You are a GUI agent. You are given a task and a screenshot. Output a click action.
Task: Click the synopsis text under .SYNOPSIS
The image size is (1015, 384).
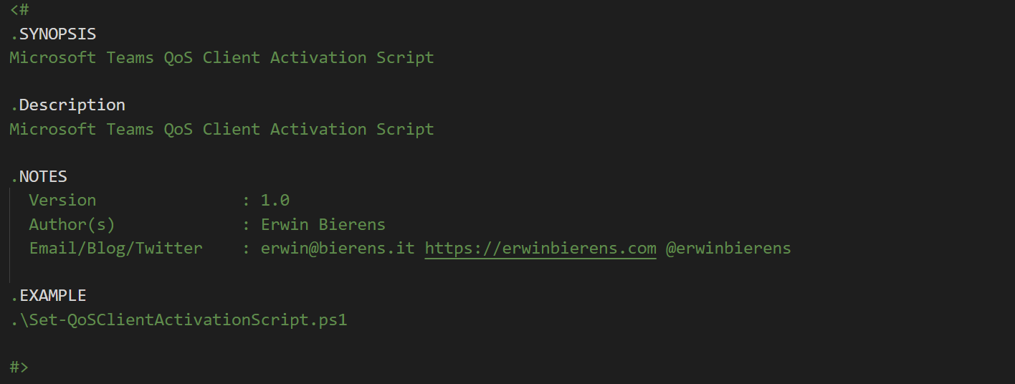coord(222,58)
